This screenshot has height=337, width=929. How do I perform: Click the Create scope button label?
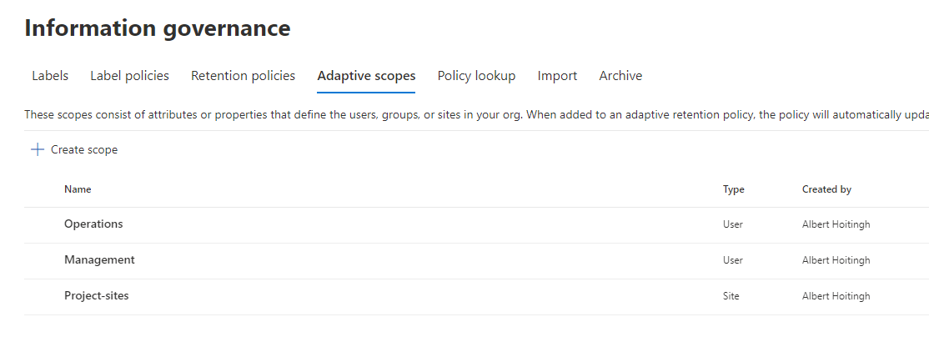pos(84,150)
